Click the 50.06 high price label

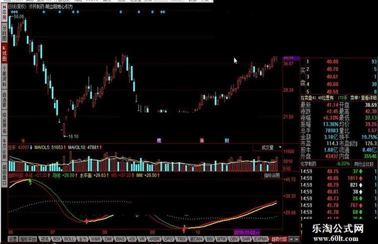click(x=19, y=16)
